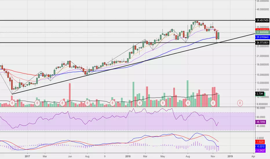The width and height of the screenshot is (270, 159).
Task: Click the Jun label on the time axis
Action: coord(70,156)
